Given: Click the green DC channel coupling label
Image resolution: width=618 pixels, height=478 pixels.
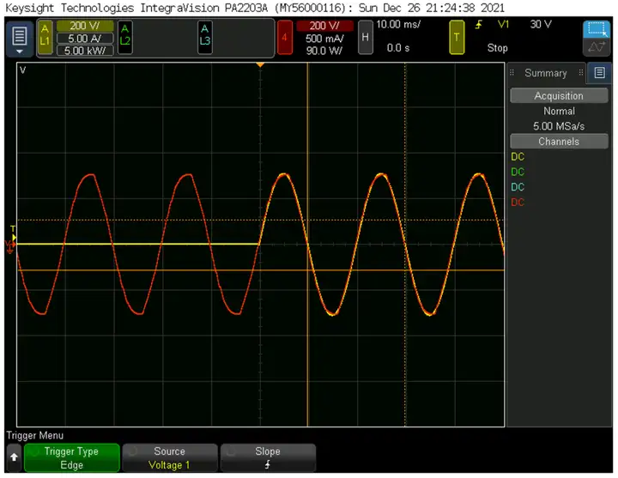Looking at the screenshot, I should 517,172.
